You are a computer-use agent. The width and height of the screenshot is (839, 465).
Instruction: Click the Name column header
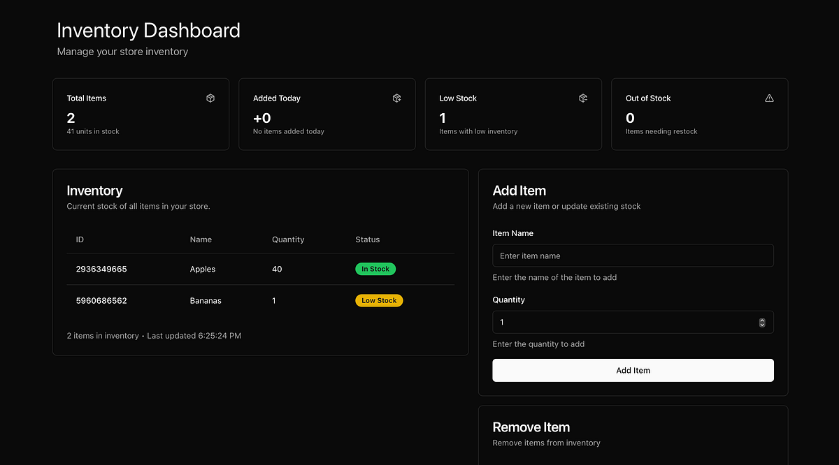coord(201,239)
